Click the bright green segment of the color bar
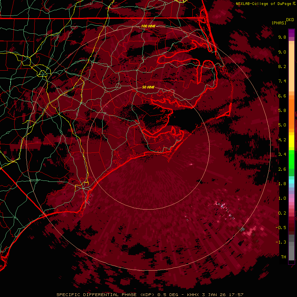 click(291, 159)
